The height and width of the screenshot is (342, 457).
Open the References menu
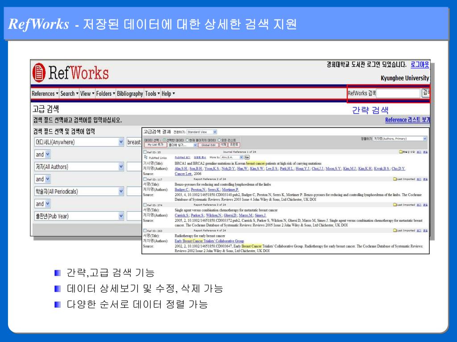(x=45, y=94)
